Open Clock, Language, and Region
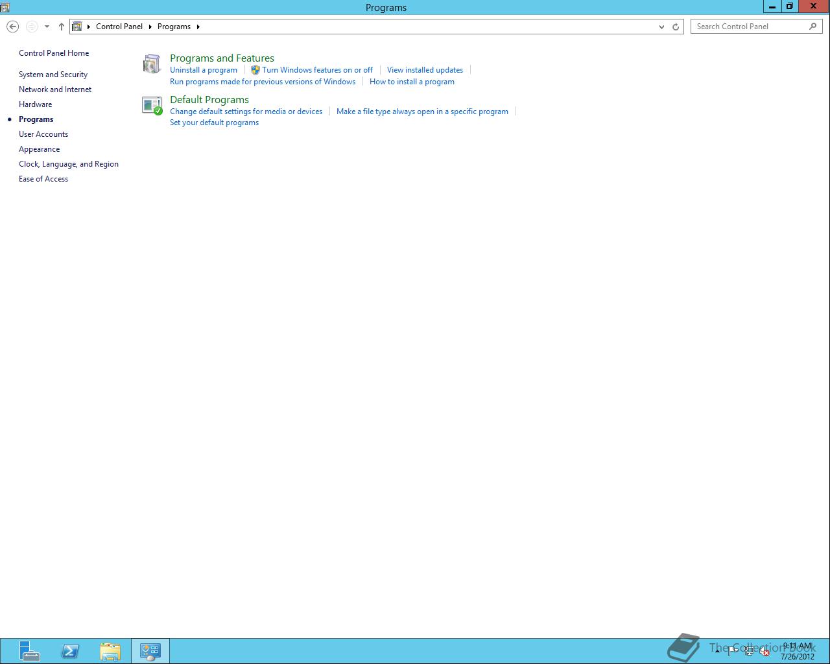The image size is (830, 664). click(69, 164)
